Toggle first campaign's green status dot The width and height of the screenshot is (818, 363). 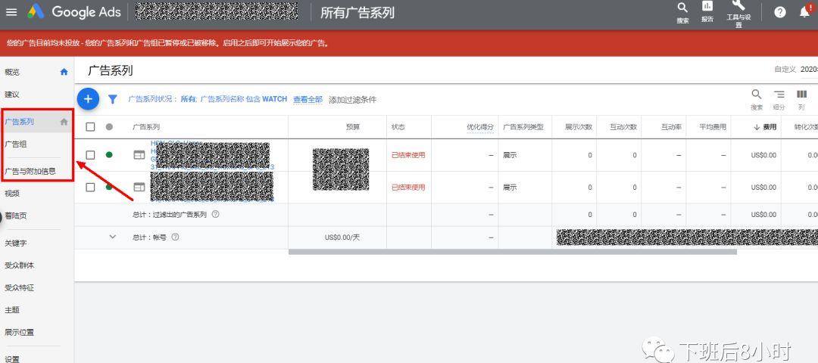[x=109, y=155]
